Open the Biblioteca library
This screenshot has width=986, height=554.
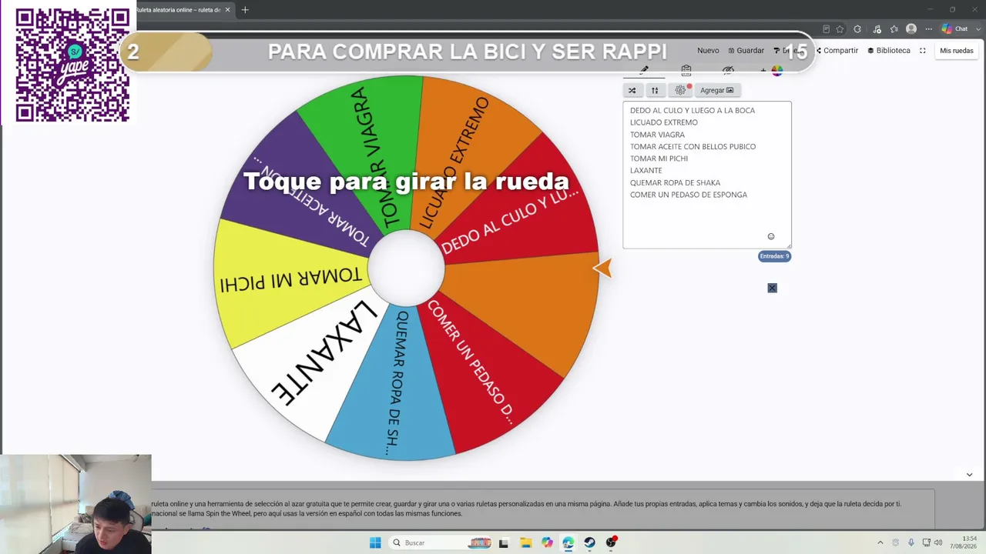tap(889, 51)
